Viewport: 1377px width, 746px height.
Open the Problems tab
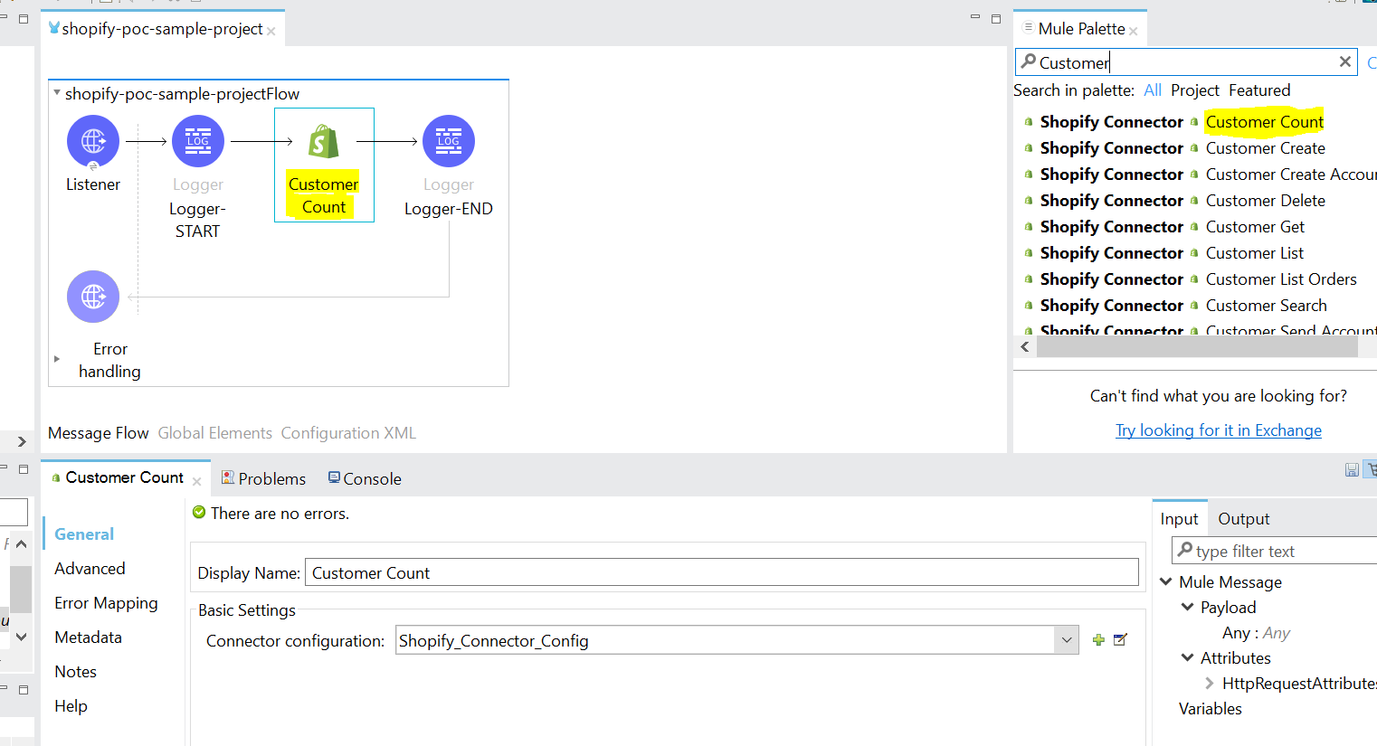point(271,478)
